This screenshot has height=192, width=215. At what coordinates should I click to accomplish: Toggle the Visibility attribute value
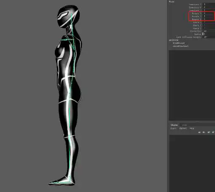[x=209, y=31]
